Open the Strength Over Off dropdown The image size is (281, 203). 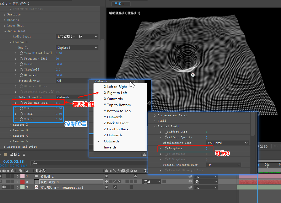(x=73, y=81)
